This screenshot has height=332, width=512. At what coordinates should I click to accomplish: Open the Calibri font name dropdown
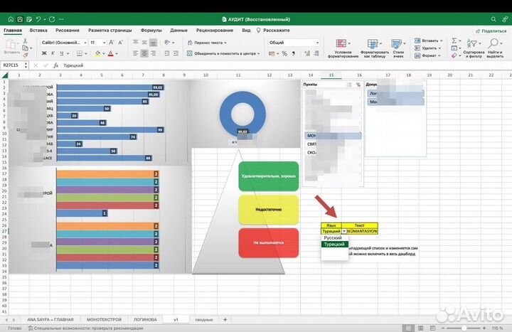tap(85, 43)
